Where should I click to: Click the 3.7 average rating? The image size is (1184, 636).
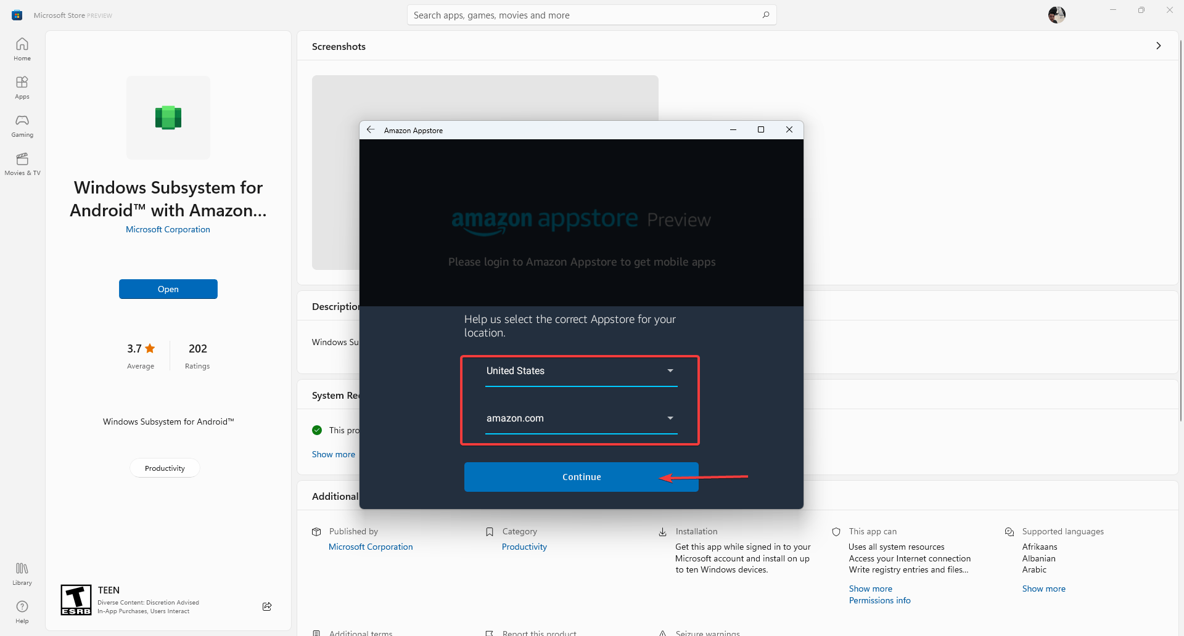141,349
